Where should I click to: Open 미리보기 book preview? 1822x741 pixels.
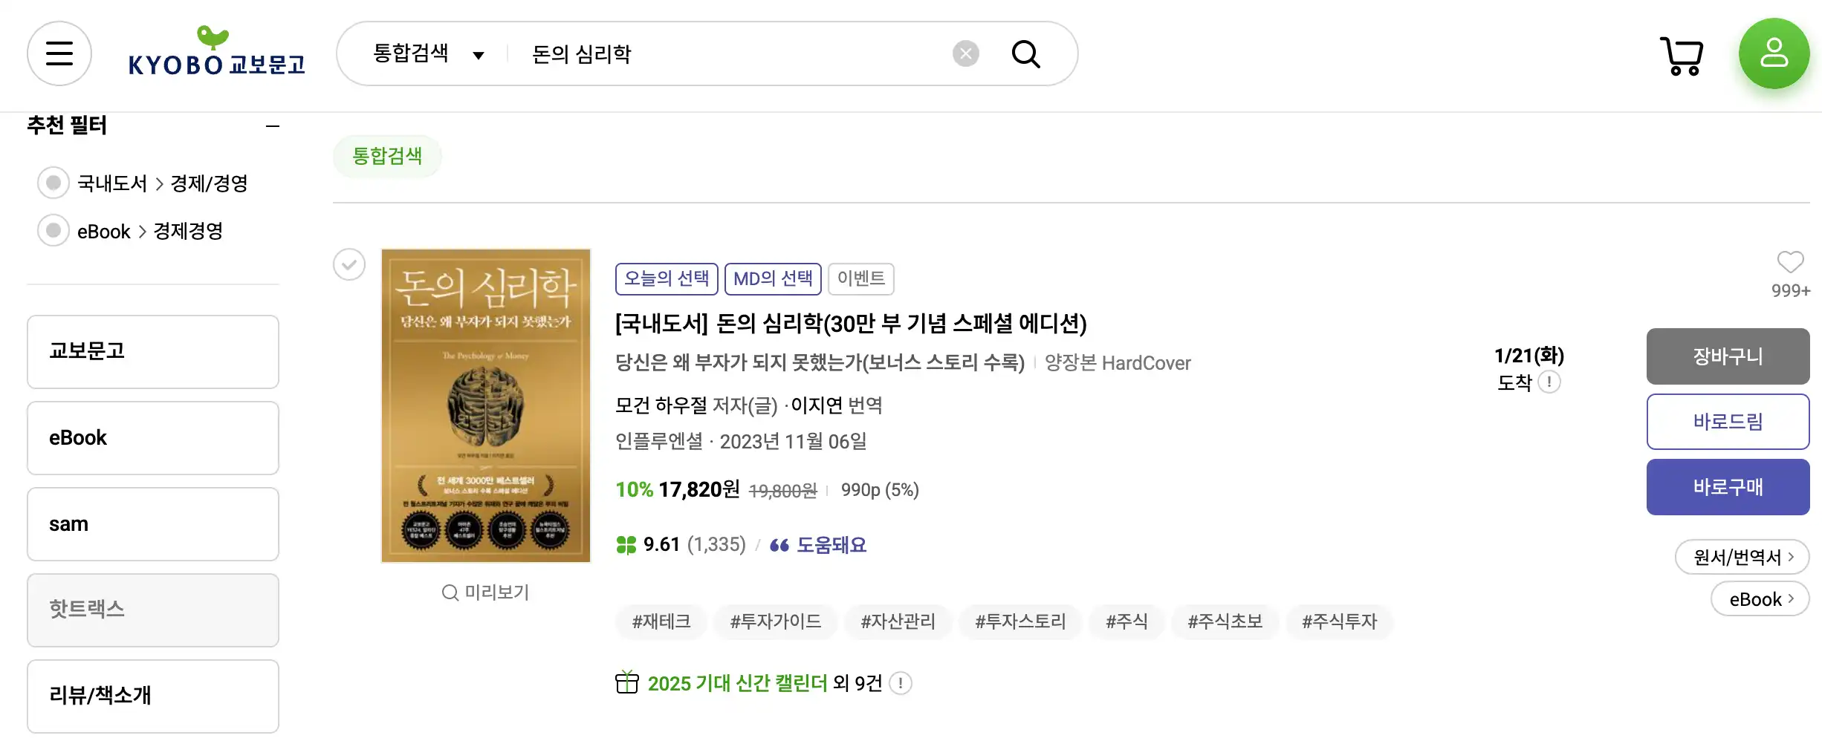pyautogui.click(x=485, y=591)
